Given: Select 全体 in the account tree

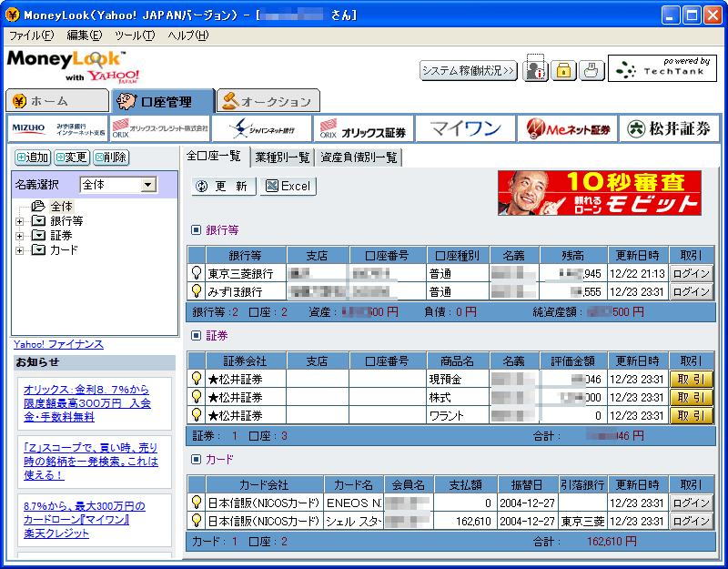Looking at the screenshot, I should 61,207.
